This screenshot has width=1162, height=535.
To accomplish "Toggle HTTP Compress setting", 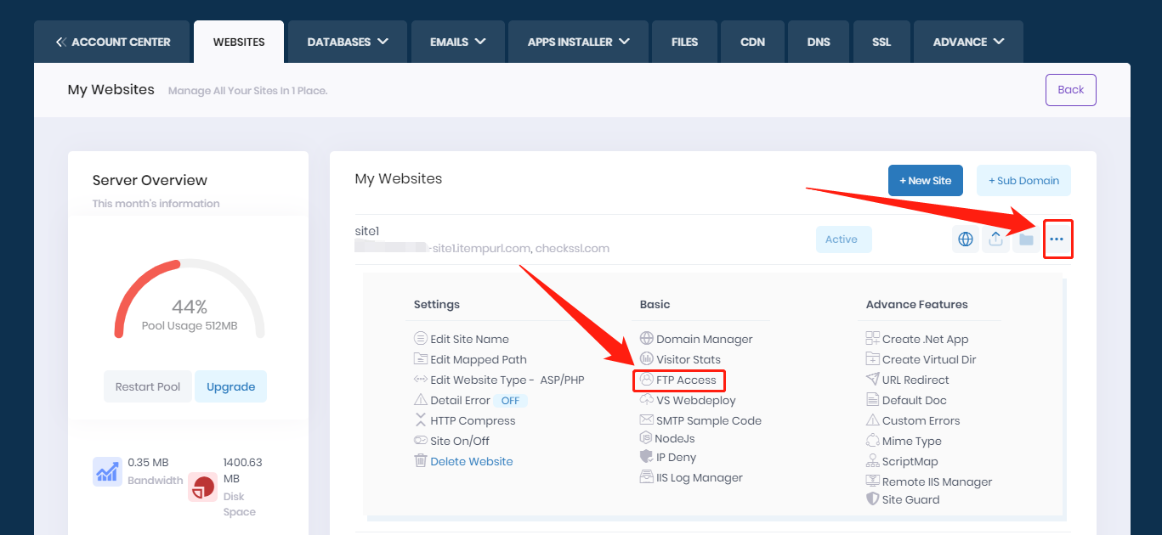I will click(x=472, y=420).
